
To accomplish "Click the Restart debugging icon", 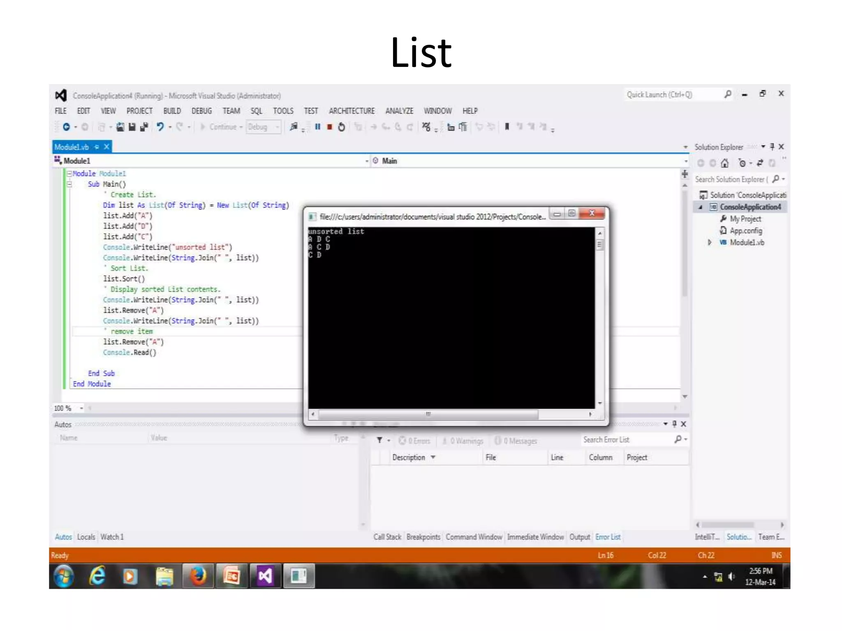I will click(x=341, y=127).
